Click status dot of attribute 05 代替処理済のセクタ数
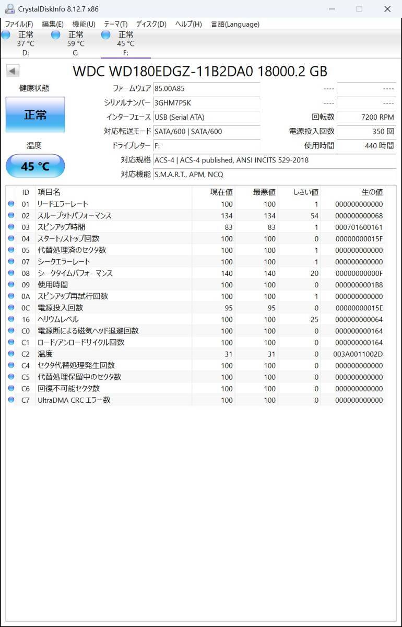The image size is (402, 627). coord(11,250)
